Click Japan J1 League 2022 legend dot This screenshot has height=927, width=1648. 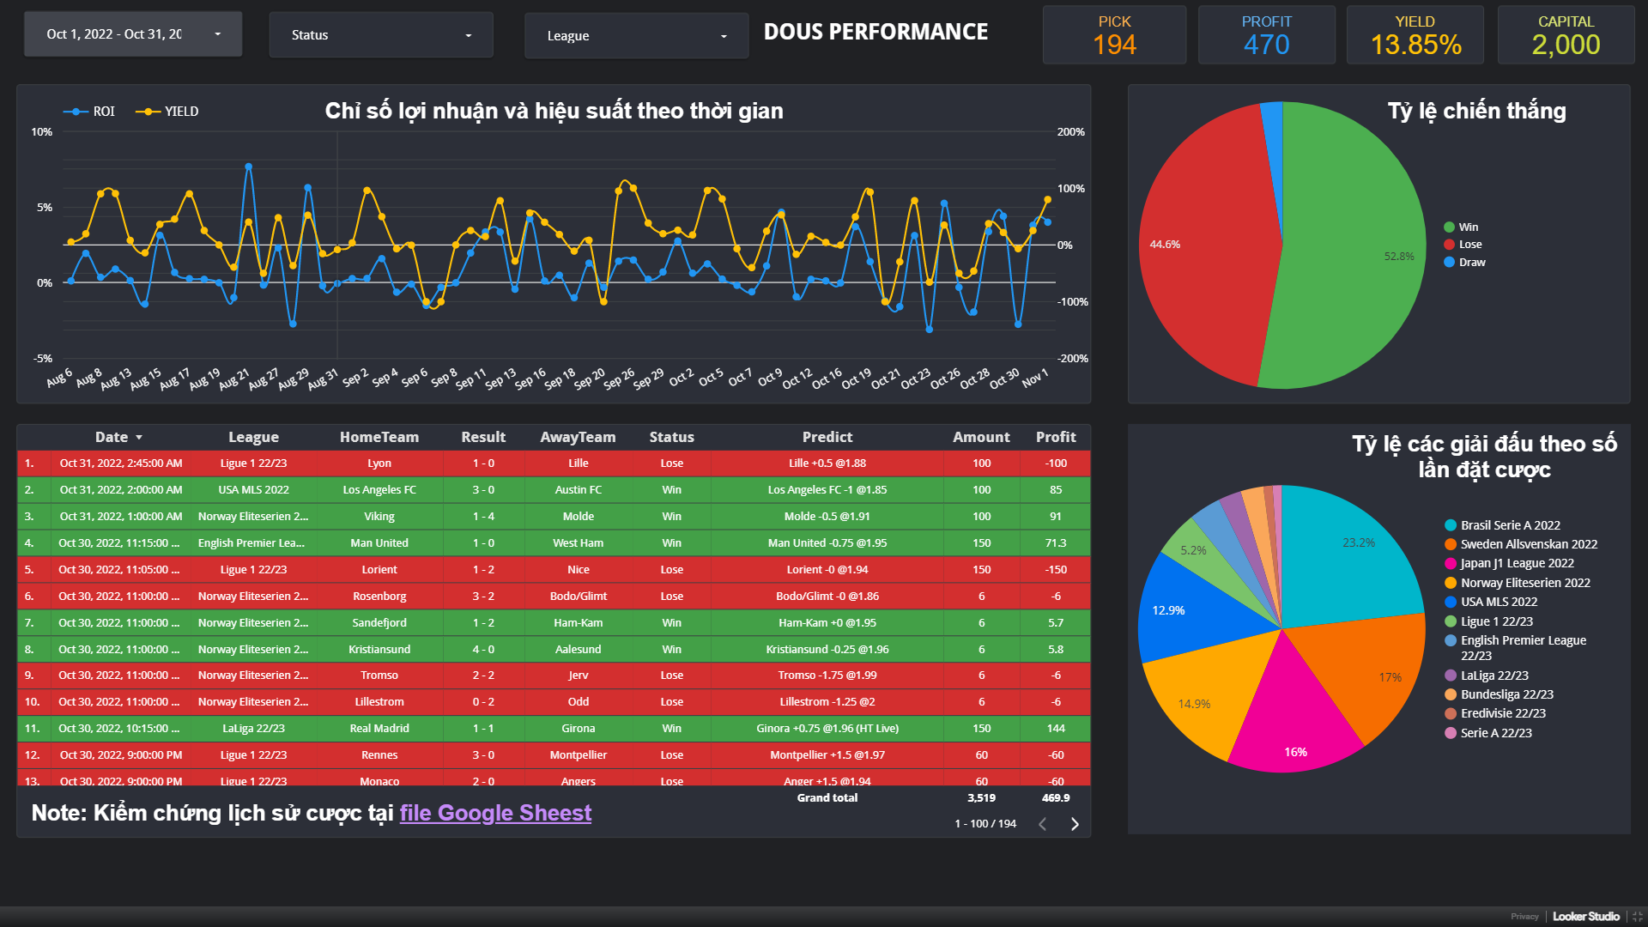(x=1451, y=564)
